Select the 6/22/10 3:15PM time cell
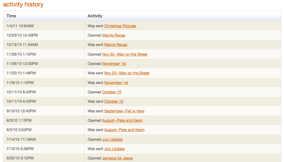Screen dimensions: 284x162 [44, 158]
